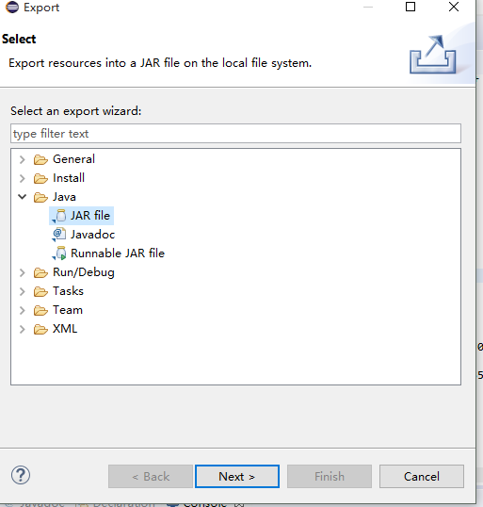Maximize the Export dialog window
This screenshot has width=483, height=507.
411,7
